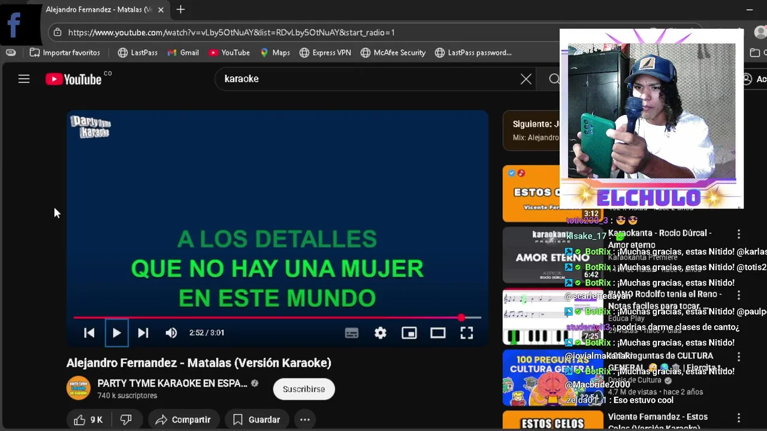Click the Suscribirse button
The image size is (767, 431).
(x=304, y=389)
